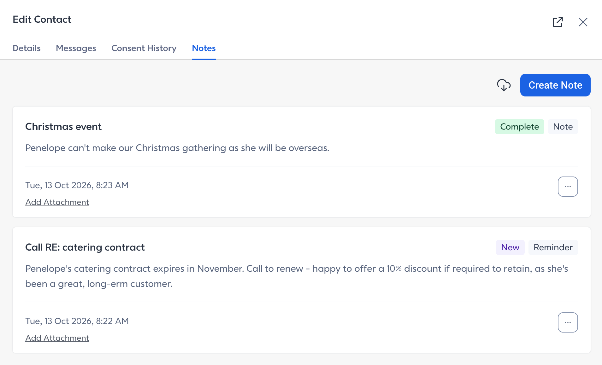Click the 8:22 AM timestamp
The image size is (602, 365).
77,321
